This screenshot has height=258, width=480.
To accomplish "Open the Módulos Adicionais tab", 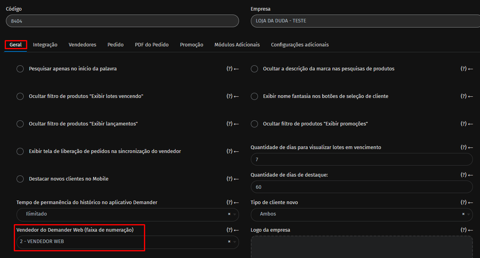I will (237, 45).
